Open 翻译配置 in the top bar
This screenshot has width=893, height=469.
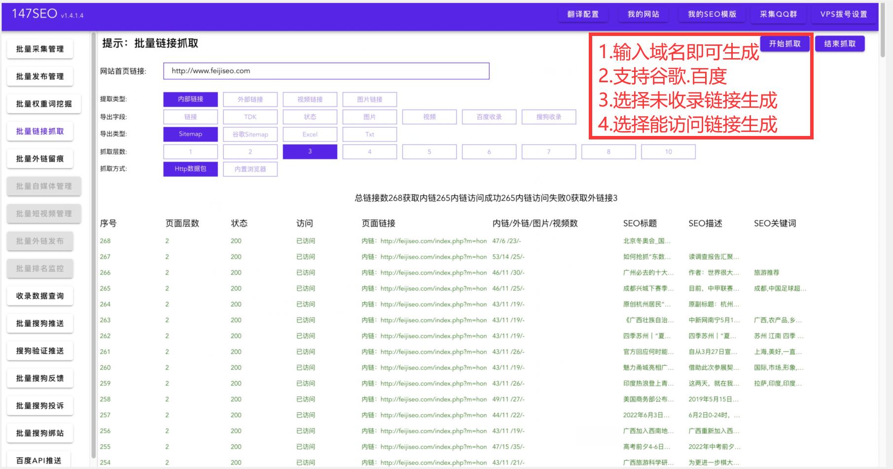click(583, 14)
